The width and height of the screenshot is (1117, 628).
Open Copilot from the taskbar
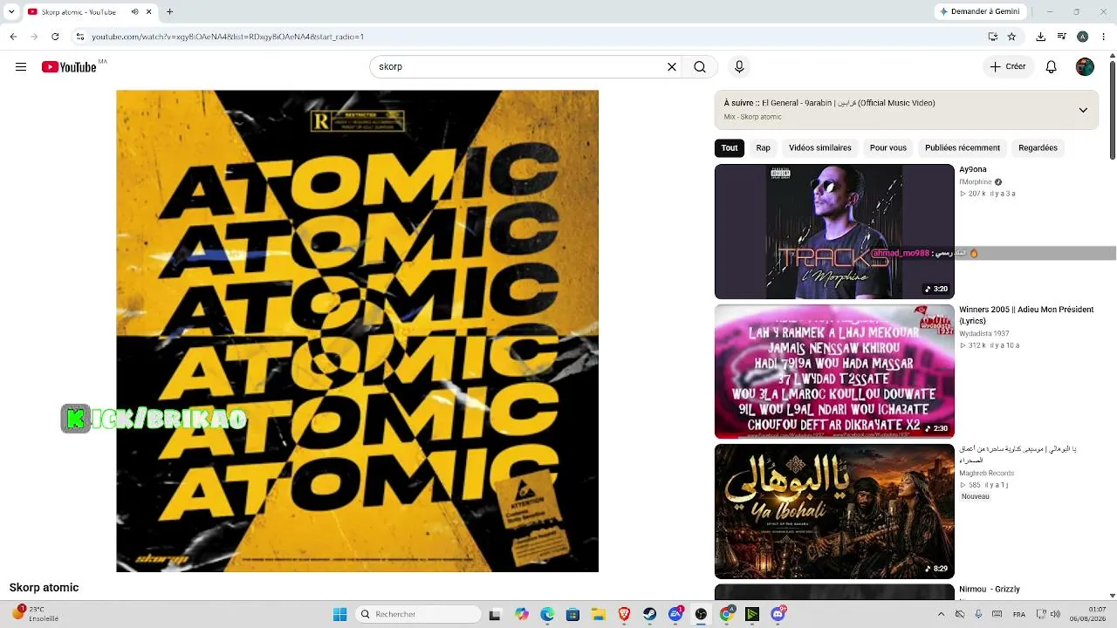point(522,614)
